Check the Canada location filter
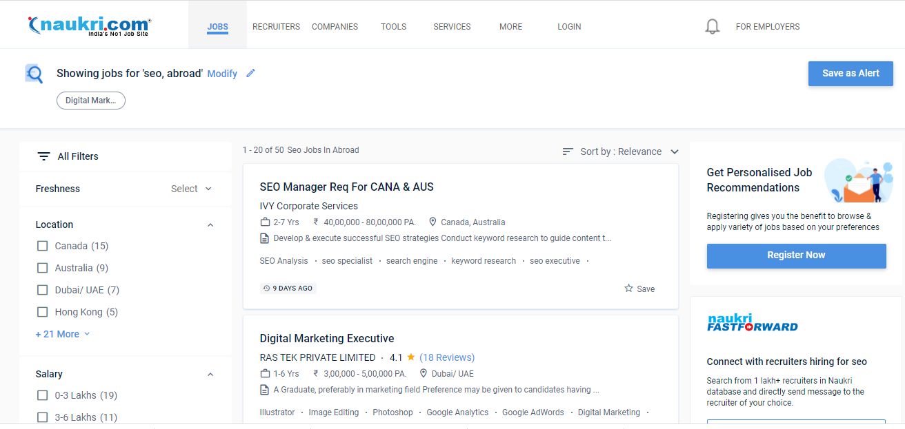The image size is (905, 429). point(43,246)
